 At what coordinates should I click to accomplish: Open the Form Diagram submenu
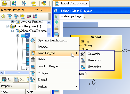pos(54,53)
